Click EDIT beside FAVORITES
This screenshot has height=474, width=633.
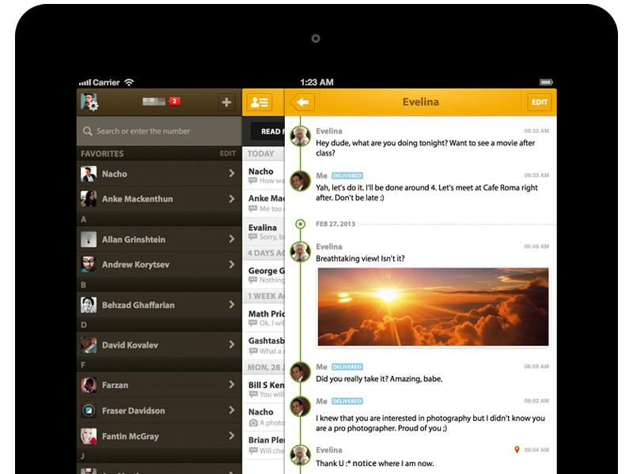tap(228, 153)
